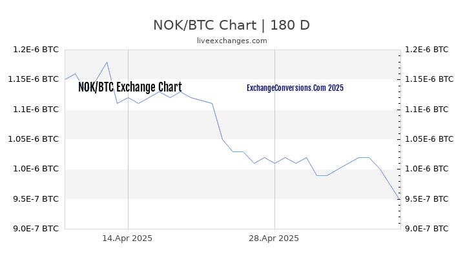This screenshot has width=465, height=261.
Task: Click the left 1.05E-6 BTC axis label
Action: (33, 139)
